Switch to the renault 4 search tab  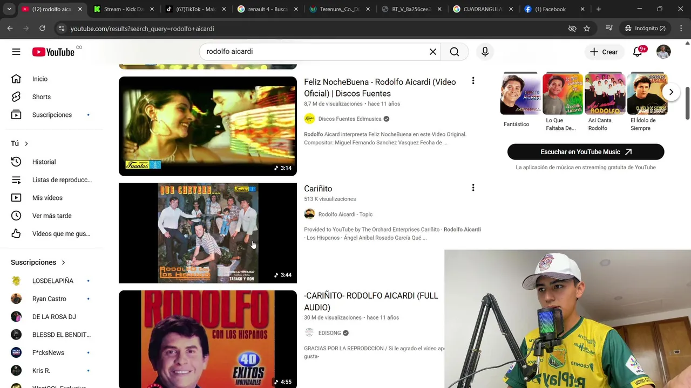point(267,9)
